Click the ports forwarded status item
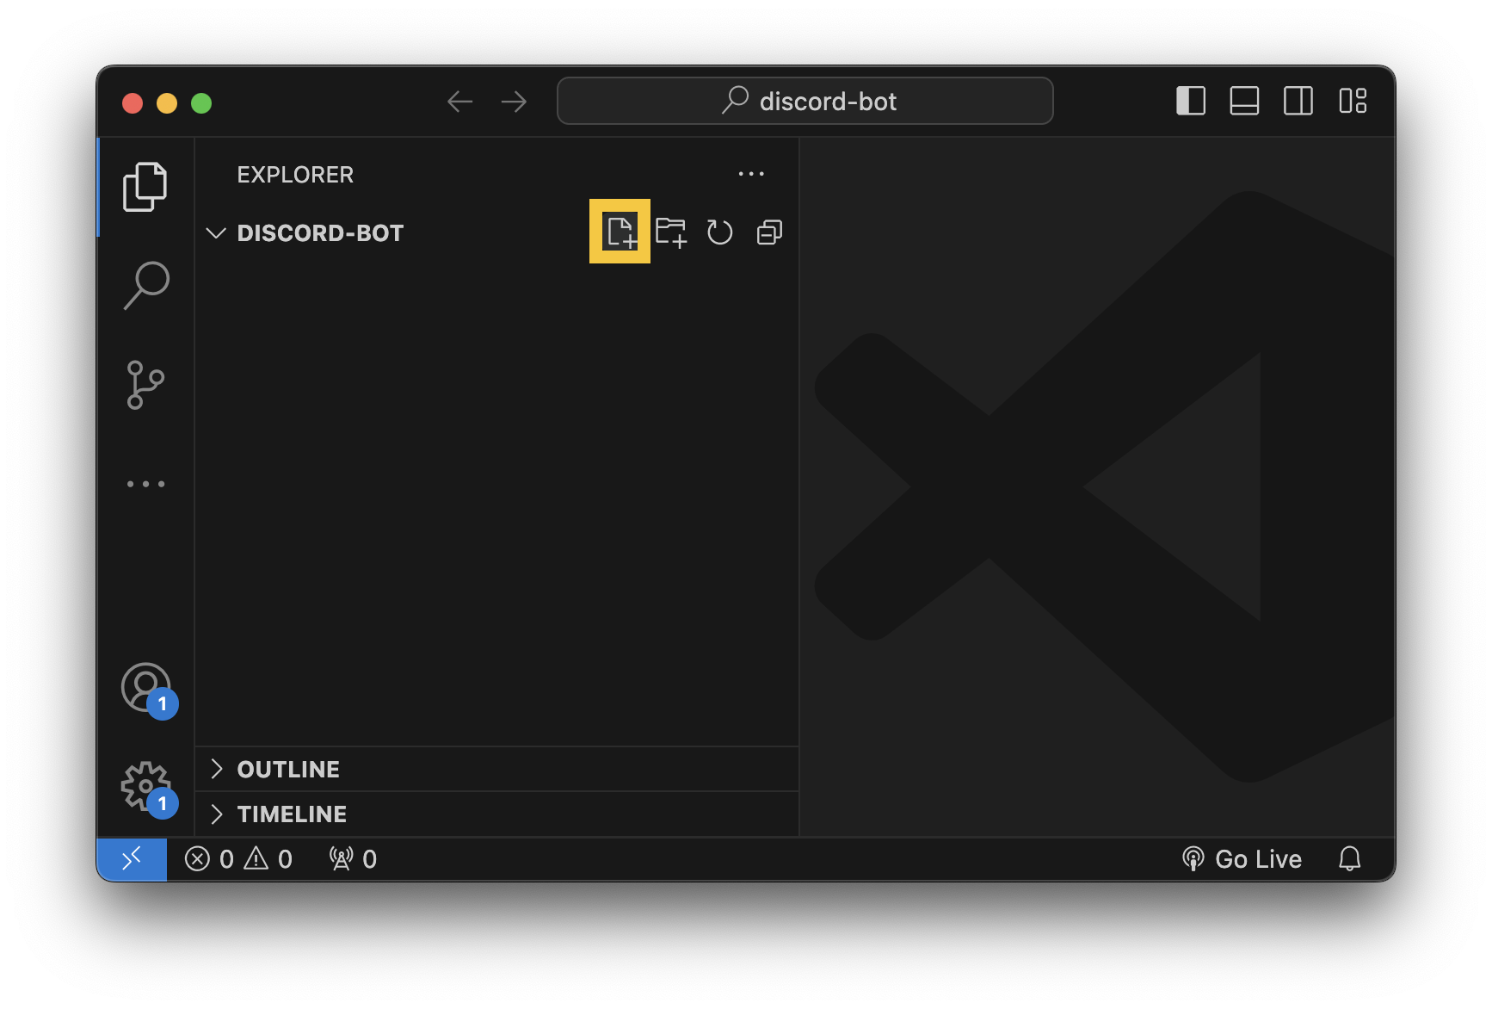The image size is (1492, 1009). pyautogui.click(x=353, y=859)
